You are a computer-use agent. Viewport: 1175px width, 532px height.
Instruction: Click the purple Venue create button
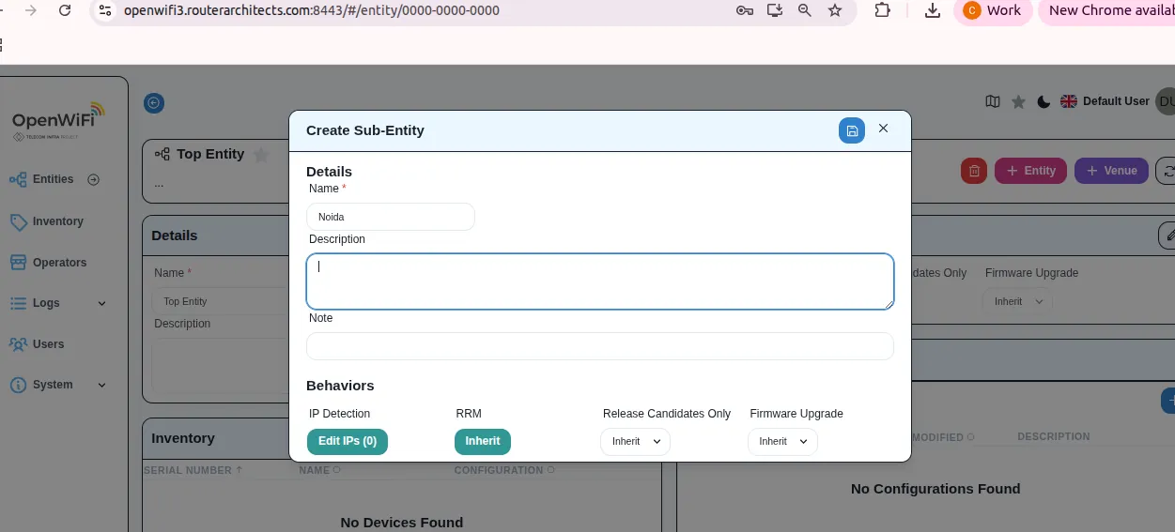1111,171
